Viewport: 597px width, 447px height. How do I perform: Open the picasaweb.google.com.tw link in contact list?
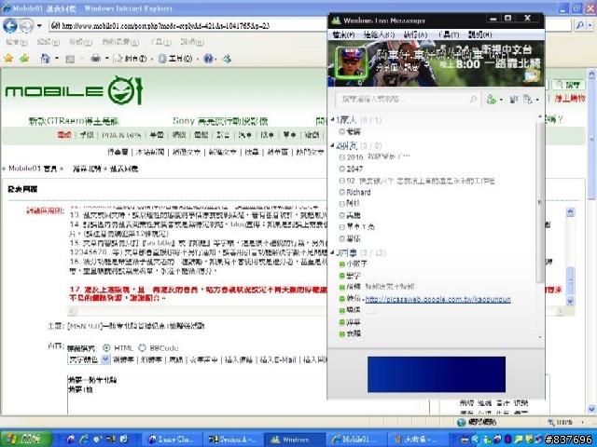pos(437,299)
